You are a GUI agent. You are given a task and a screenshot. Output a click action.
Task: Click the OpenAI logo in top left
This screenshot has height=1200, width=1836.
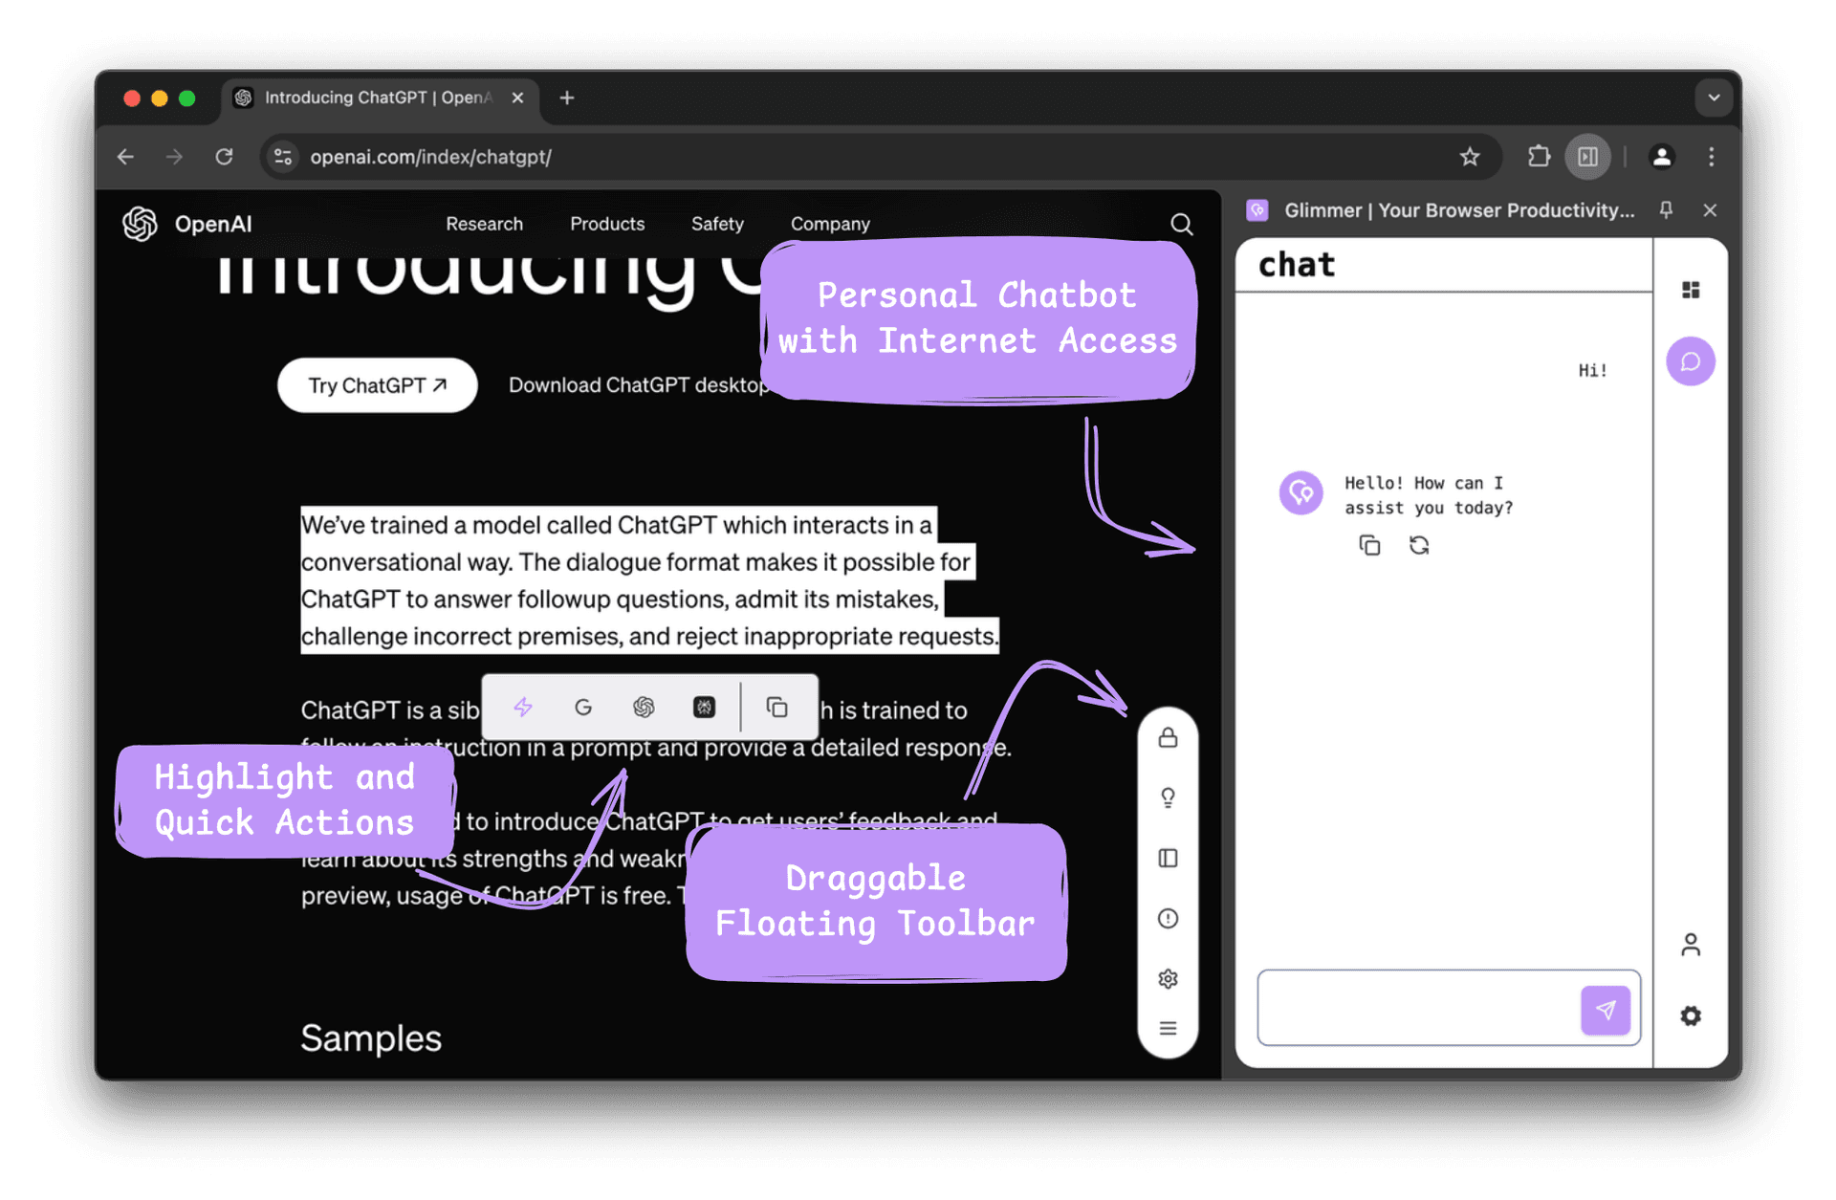[x=140, y=224]
